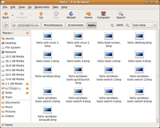The image size is (160, 128).
Task: Open the Bookmarks menu
Action: coord(42,7)
